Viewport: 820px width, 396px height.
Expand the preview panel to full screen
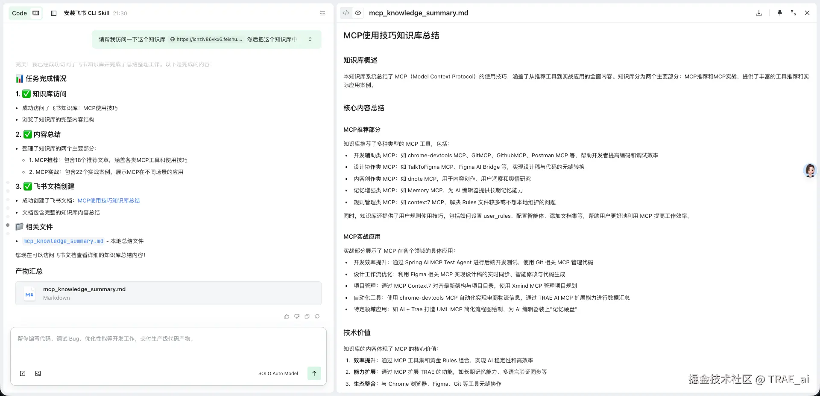tap(794, 13)
